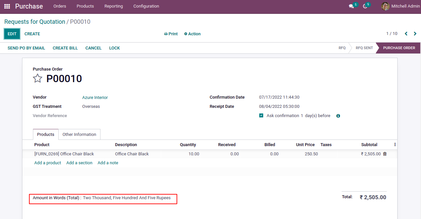This screenshot has width=421, height=219.
Task: Switch to the Other Information tab
Action: 79,135
